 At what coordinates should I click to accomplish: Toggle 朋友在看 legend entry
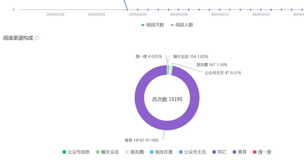pos(161,152)
